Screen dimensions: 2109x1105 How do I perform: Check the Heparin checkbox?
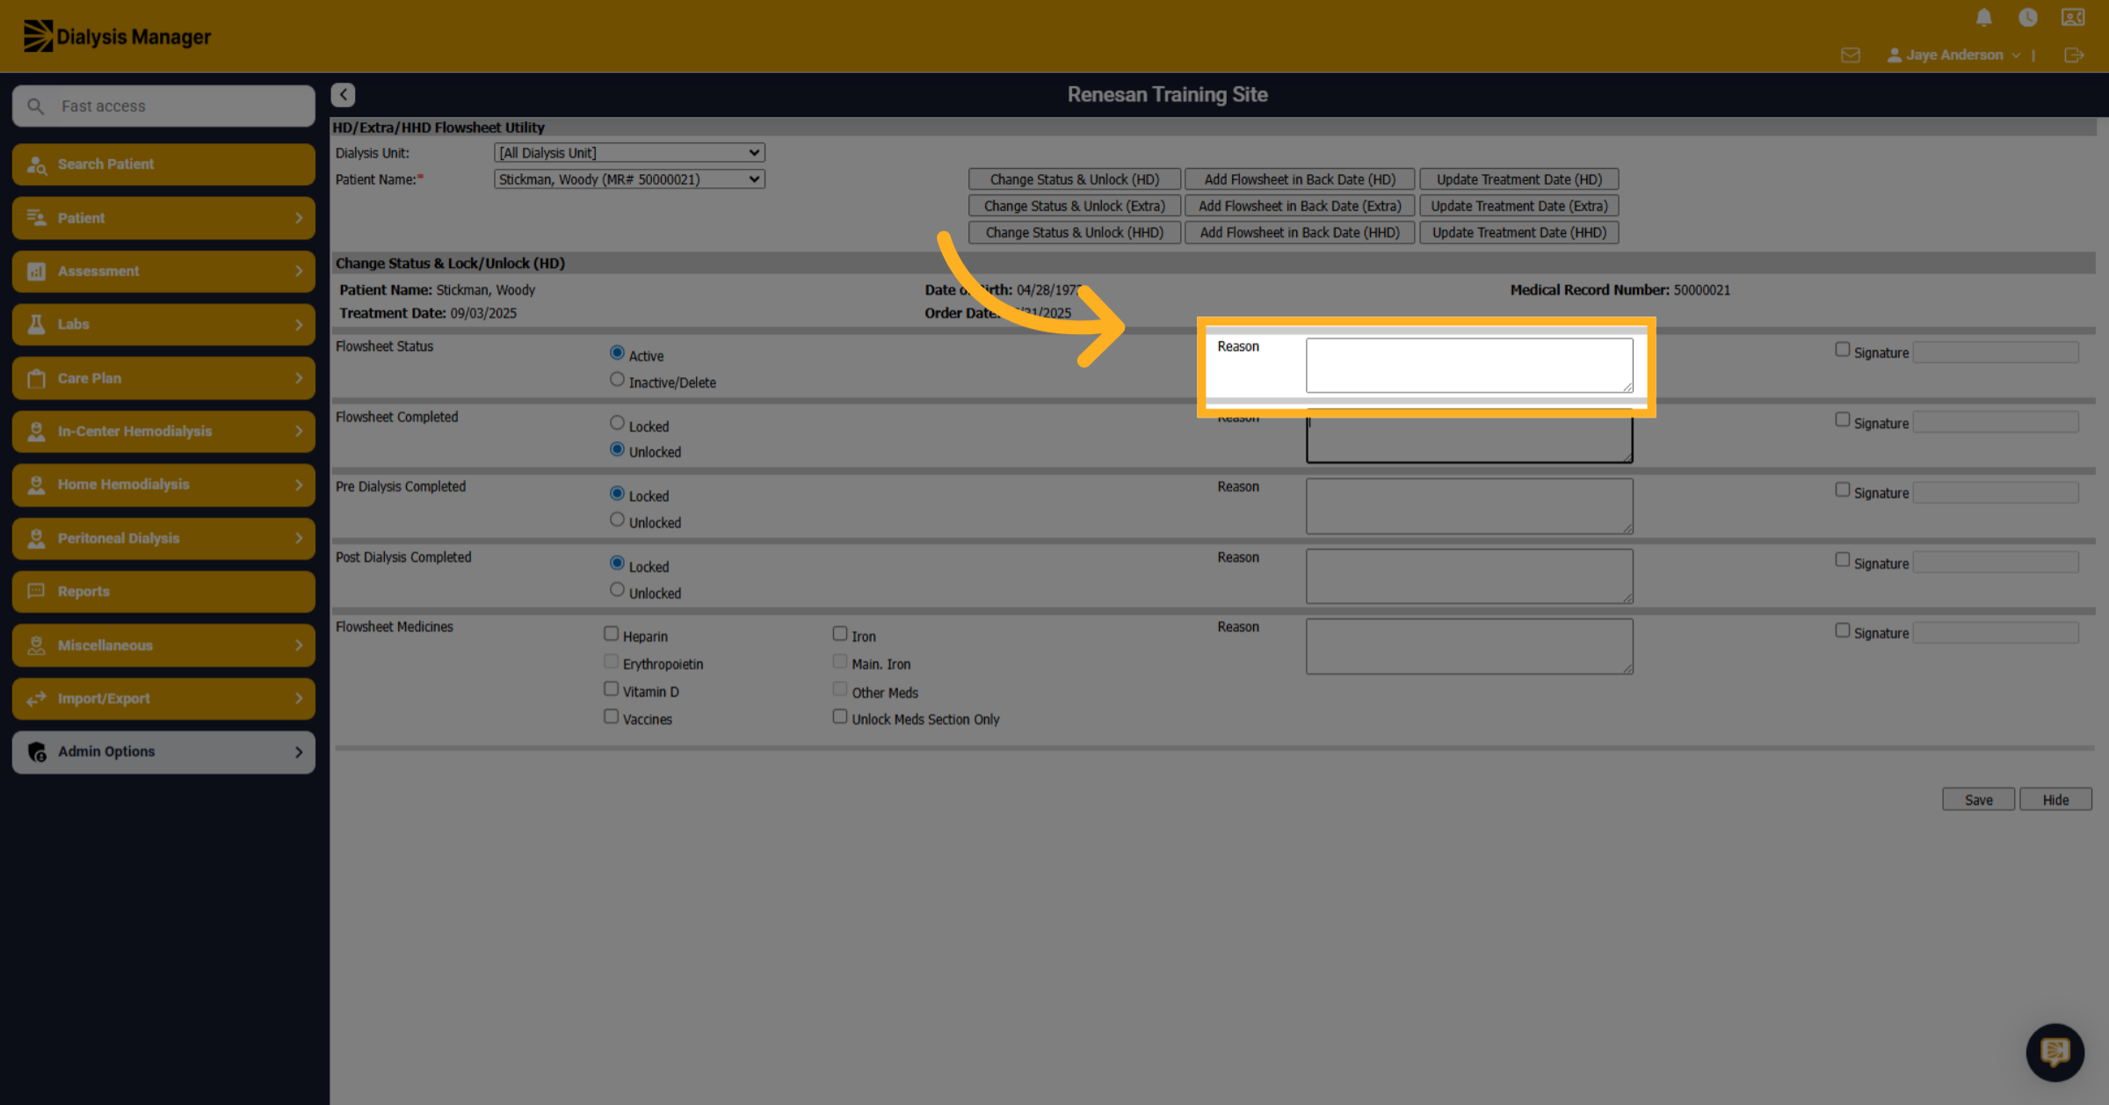point(611,634)
